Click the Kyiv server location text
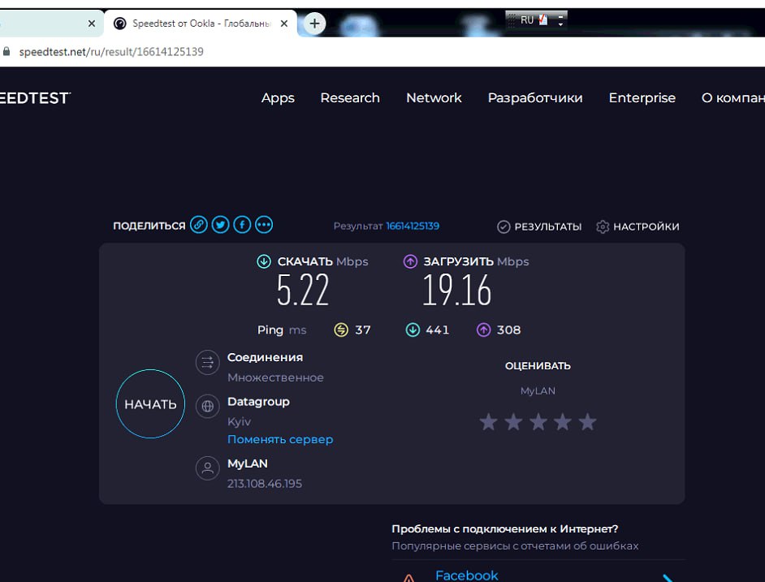This screenshot has width=765, height=582. [239, 421]
